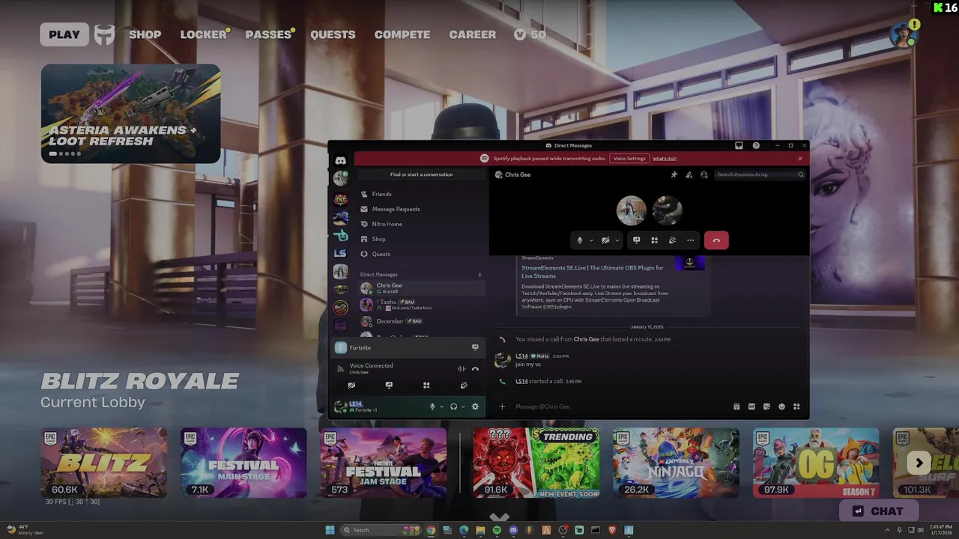959x539 pixels.
Task: Open Windows Start menu button
Action: coord(330,530)
